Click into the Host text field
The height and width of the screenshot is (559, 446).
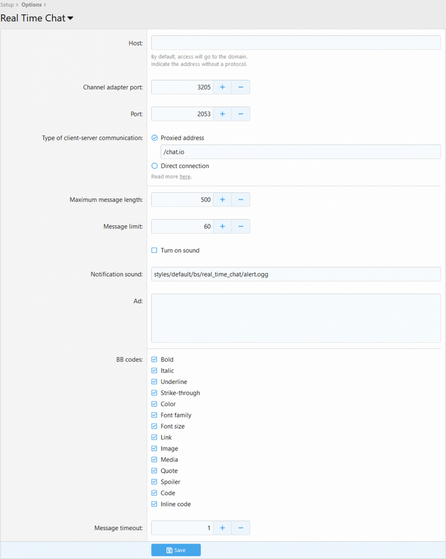click(296, 43)
